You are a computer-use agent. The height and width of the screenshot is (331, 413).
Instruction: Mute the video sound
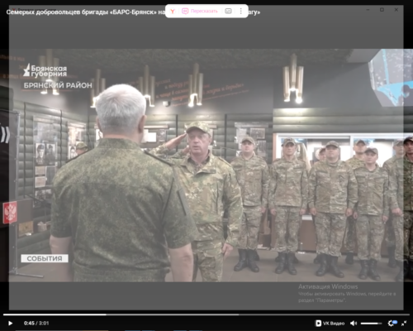coord(354,323)
